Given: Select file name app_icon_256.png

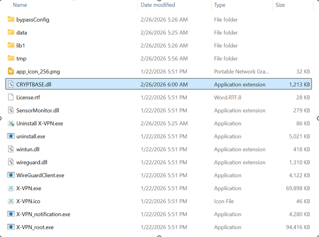Looking at the screenshot, I should [38, 72].
